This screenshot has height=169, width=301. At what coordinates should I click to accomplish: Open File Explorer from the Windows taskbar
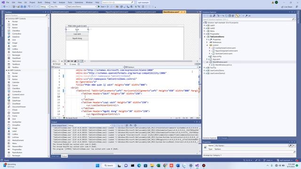pos(152,166)
